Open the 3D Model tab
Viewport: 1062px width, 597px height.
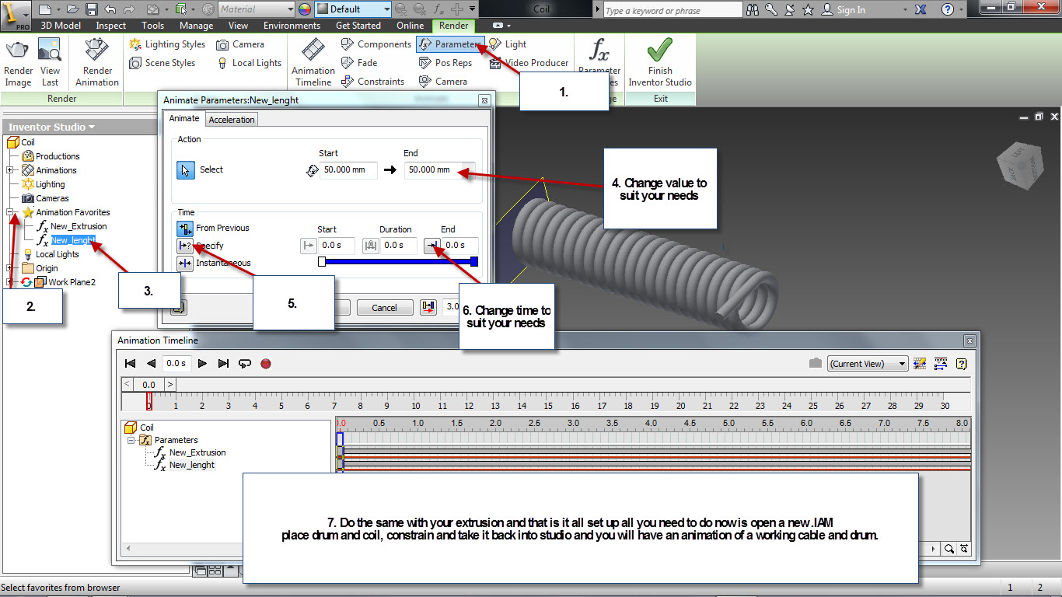click(x=61, y=26)
